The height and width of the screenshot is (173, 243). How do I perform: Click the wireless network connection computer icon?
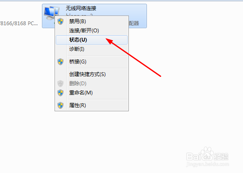click(51, 13)
